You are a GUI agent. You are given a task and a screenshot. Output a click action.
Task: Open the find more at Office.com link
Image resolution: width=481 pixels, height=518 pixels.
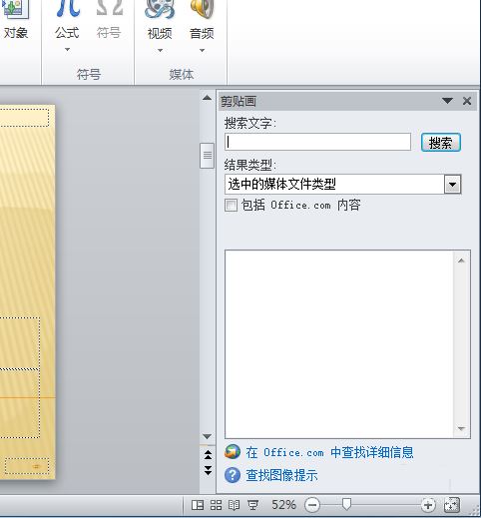(x=329, y=452)
